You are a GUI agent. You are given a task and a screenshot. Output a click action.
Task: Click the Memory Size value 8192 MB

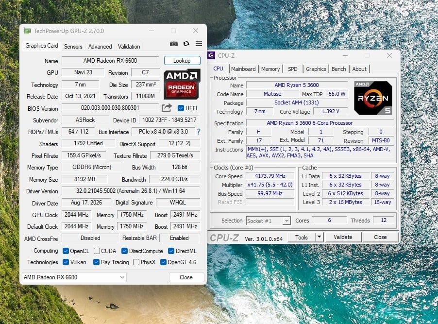point(84,179)
